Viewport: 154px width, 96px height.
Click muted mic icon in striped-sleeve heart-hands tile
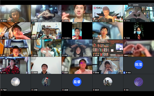tap(32, 21)
